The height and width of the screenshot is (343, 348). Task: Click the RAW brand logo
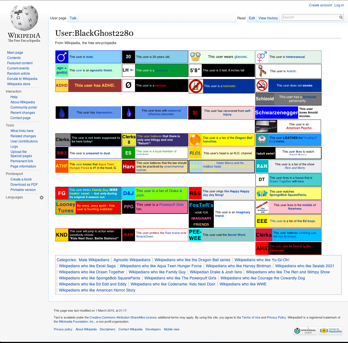[129, 235]
